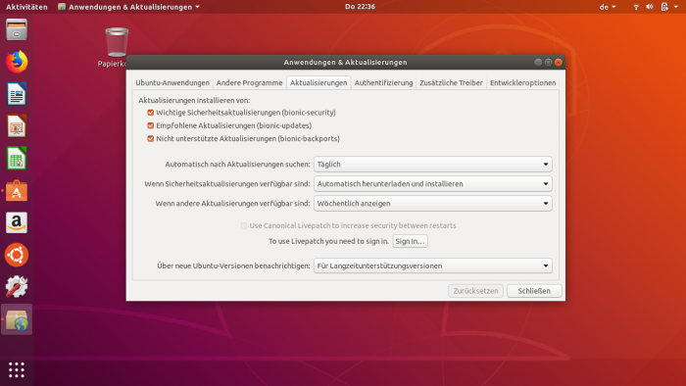Click label Automatisch nach Aktualisierungen suchen:
Screen dimensions: 686x386
[237, 165]
